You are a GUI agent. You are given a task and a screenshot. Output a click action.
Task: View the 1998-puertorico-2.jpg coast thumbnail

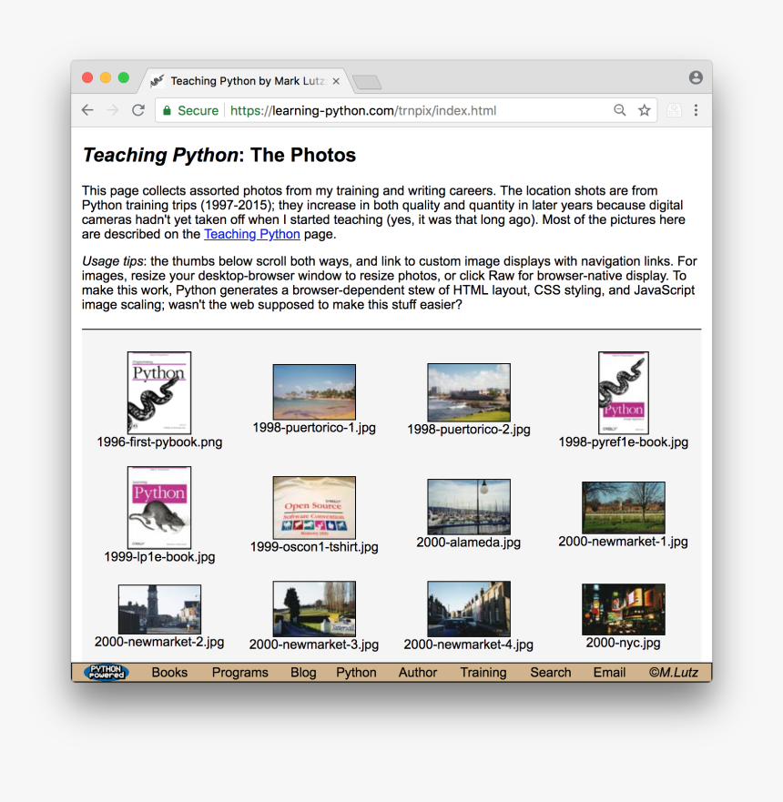tap(469, 392)
